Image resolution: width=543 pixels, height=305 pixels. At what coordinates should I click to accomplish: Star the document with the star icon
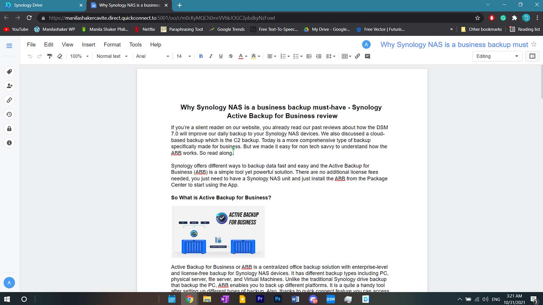[534, 44]
